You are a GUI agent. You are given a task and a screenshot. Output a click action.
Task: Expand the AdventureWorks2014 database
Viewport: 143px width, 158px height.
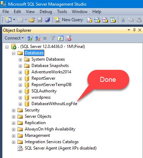[20, 73]
